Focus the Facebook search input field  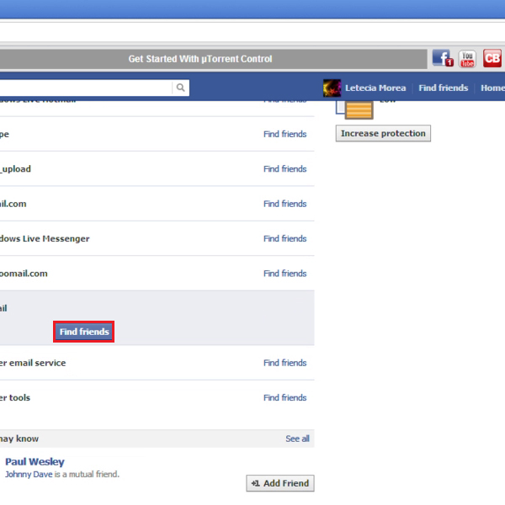(86, 88)
